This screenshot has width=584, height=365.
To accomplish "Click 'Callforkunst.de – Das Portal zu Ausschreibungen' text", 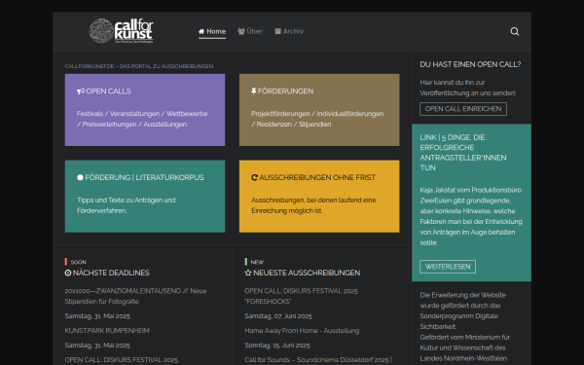I will 139,66.
